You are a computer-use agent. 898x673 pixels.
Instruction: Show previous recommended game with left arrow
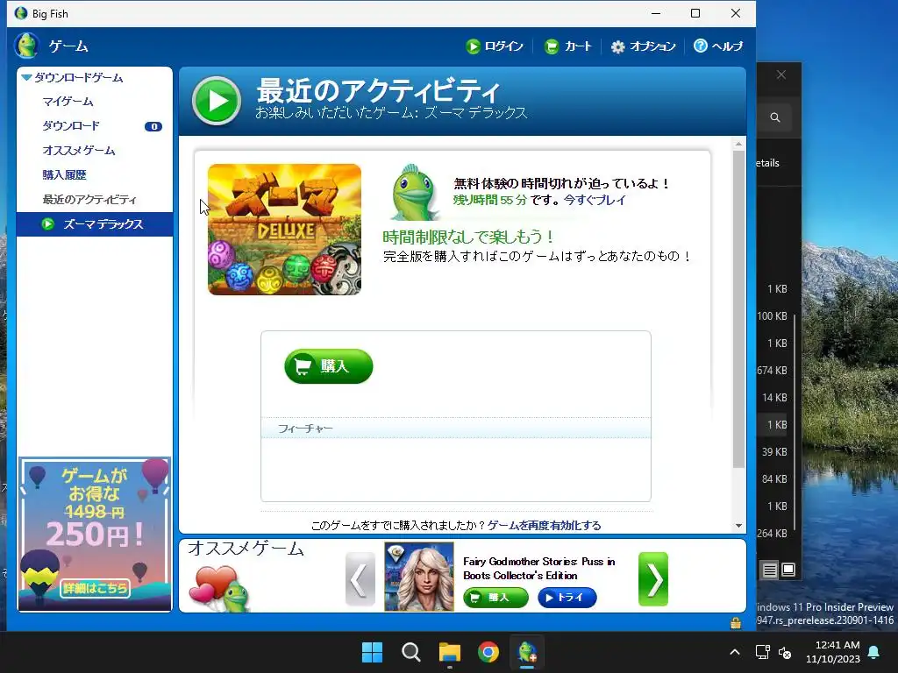360,579
